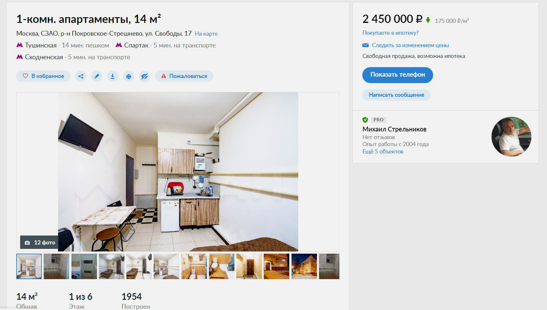The image size is (547, 310).
Task: Click the pencil edit note icon
Action: [x=97, y=76]
